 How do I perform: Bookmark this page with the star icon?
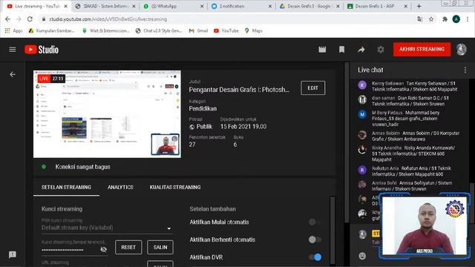431,19
